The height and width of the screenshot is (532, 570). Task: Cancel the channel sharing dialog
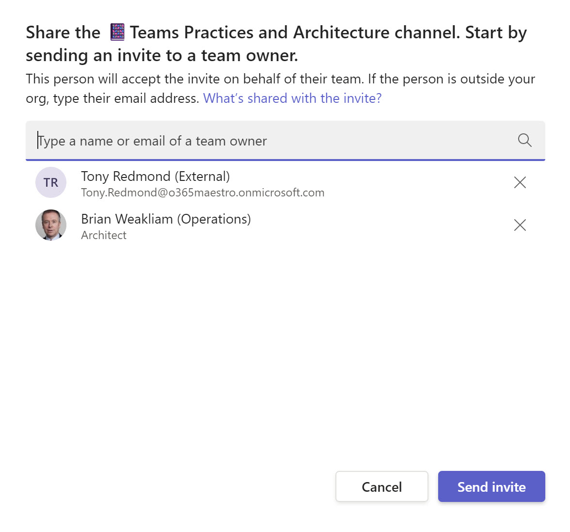point(381,486)
